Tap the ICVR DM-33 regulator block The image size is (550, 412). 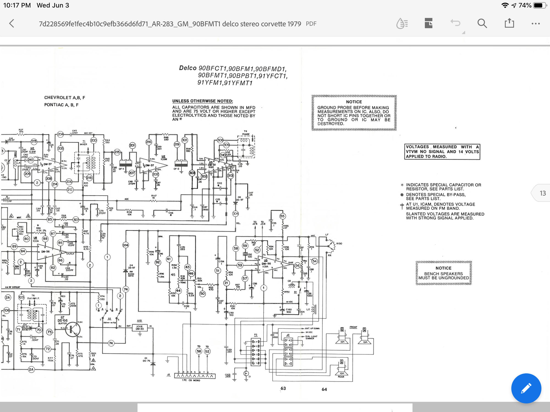tap(140, 328)
